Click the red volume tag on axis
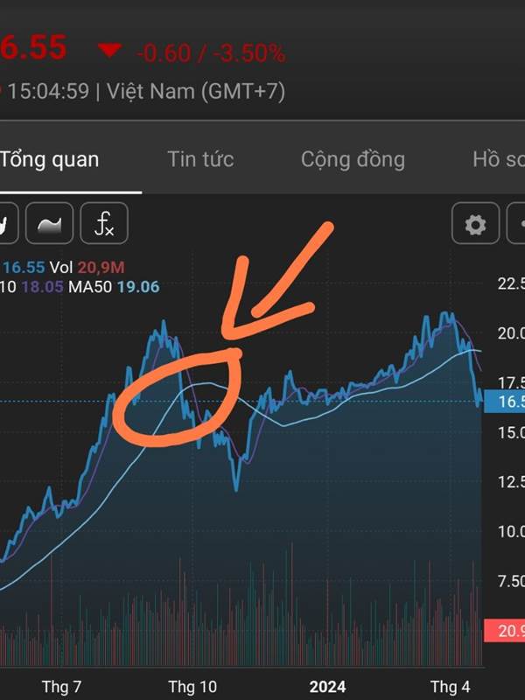The height and width of the screenshot is (700, 525). [505, 631]
